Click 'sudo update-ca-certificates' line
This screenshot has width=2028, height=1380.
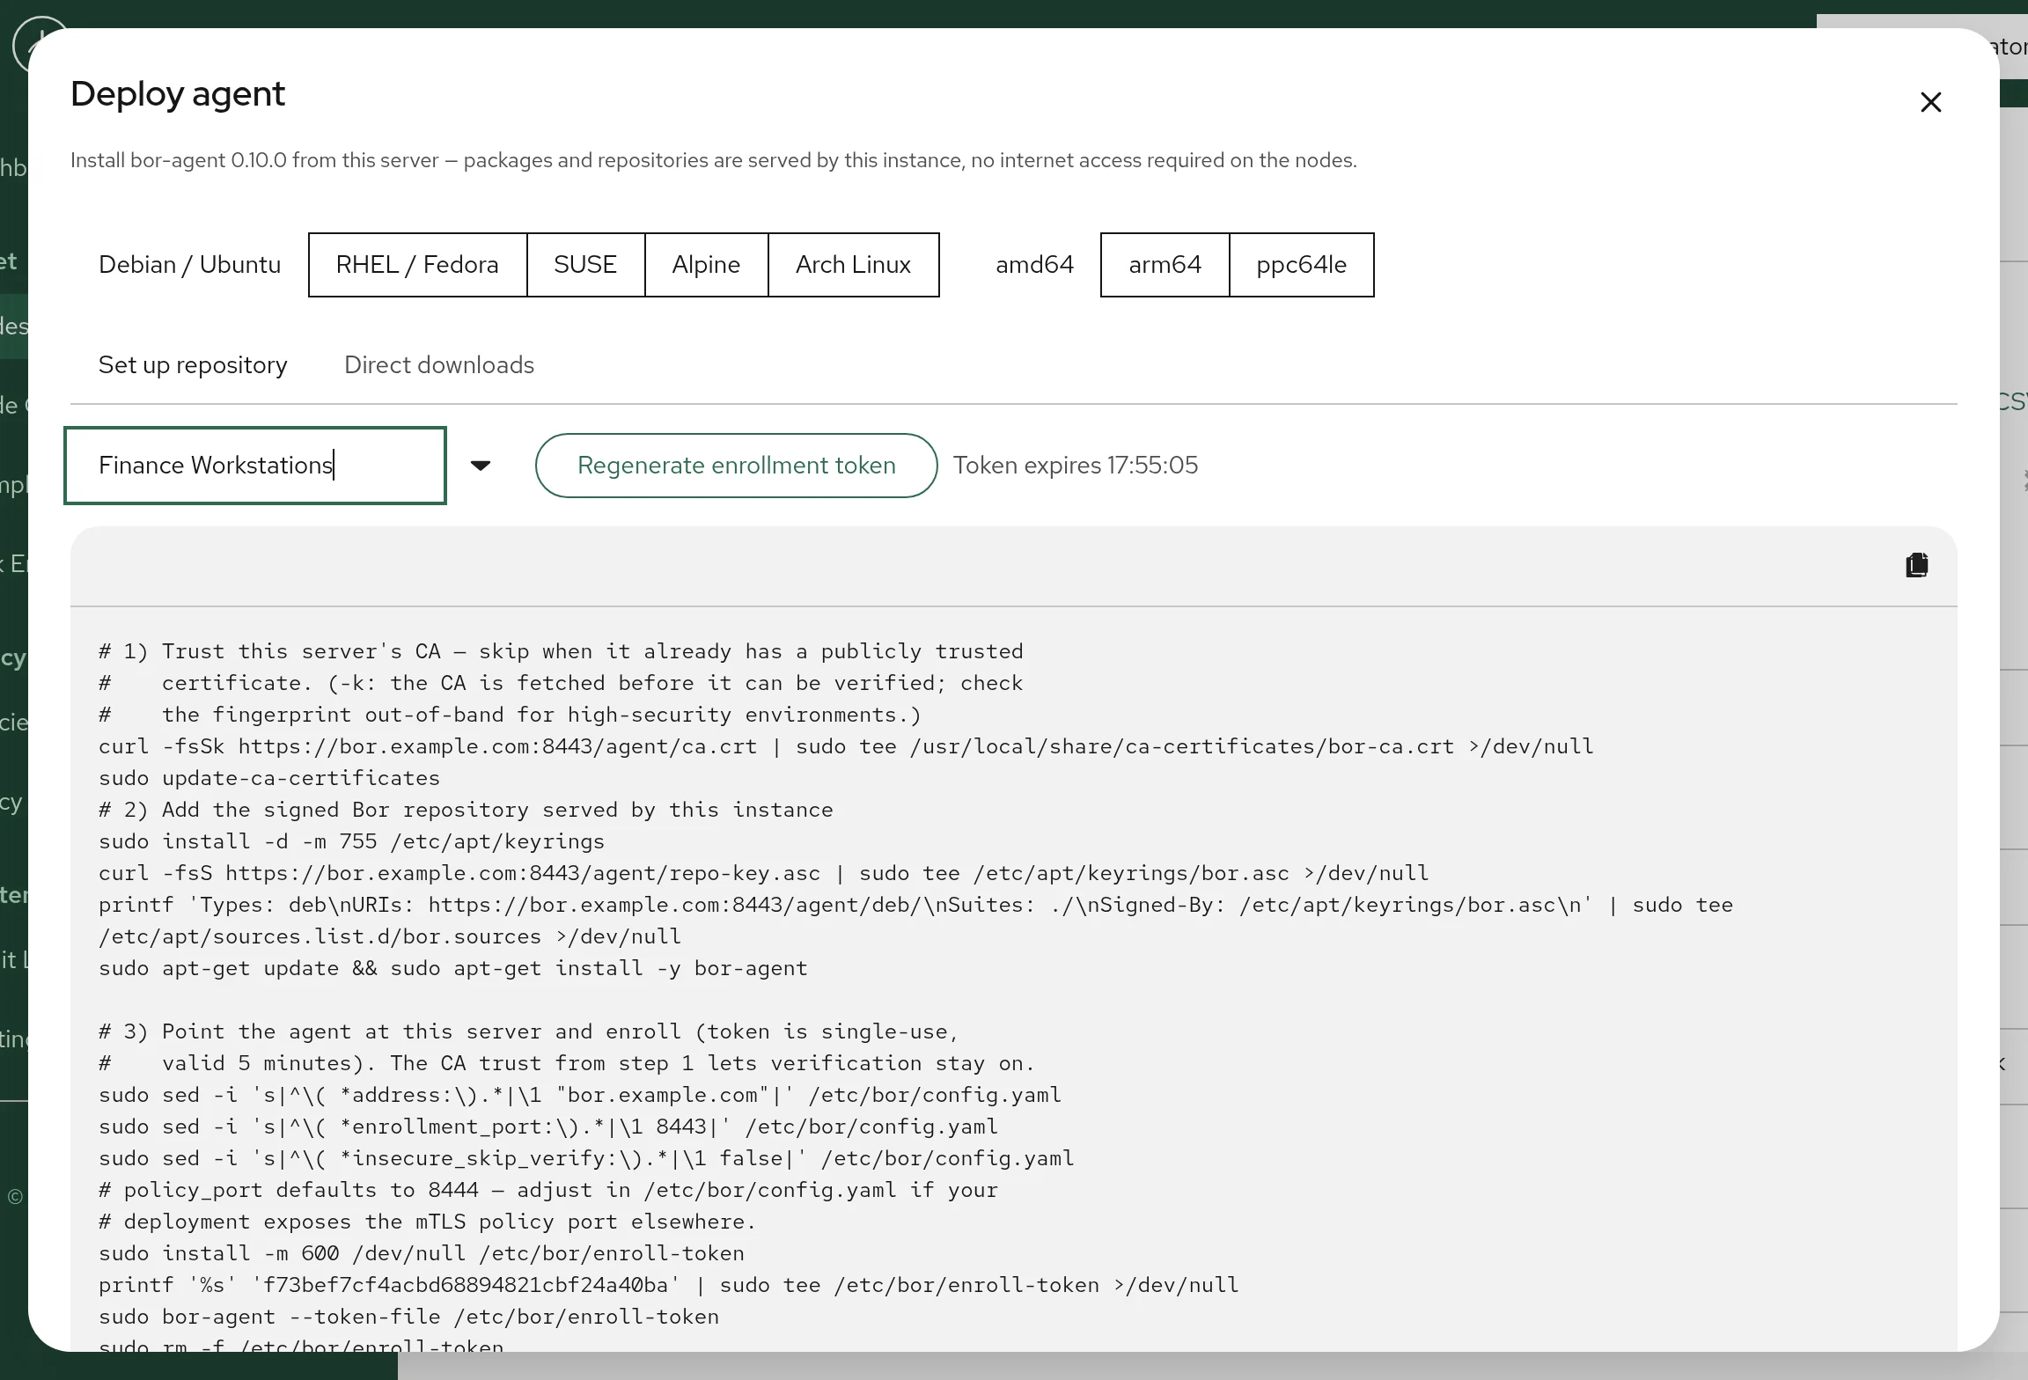click(269, 778)
